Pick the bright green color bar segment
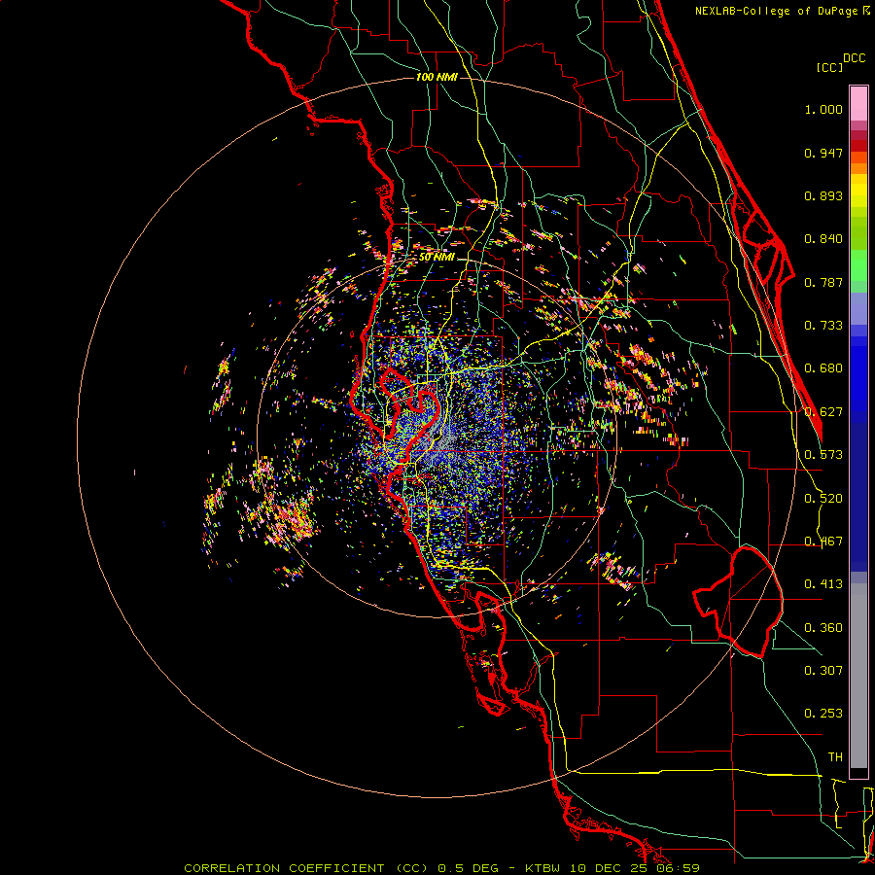 coord(858,265)
